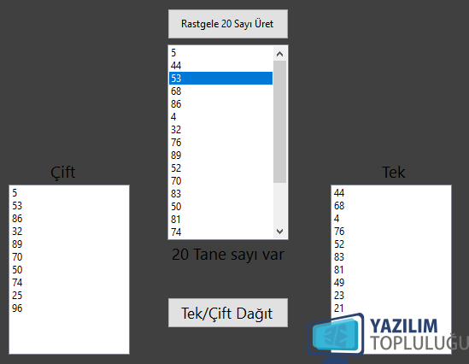Select 74 at bottom of center list

pos(220,232)
